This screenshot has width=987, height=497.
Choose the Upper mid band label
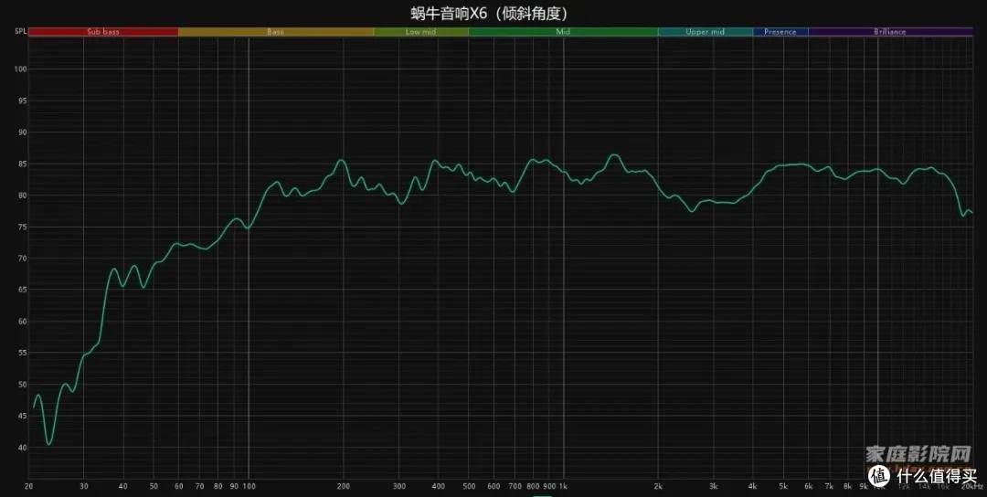[x=705, y=31]
